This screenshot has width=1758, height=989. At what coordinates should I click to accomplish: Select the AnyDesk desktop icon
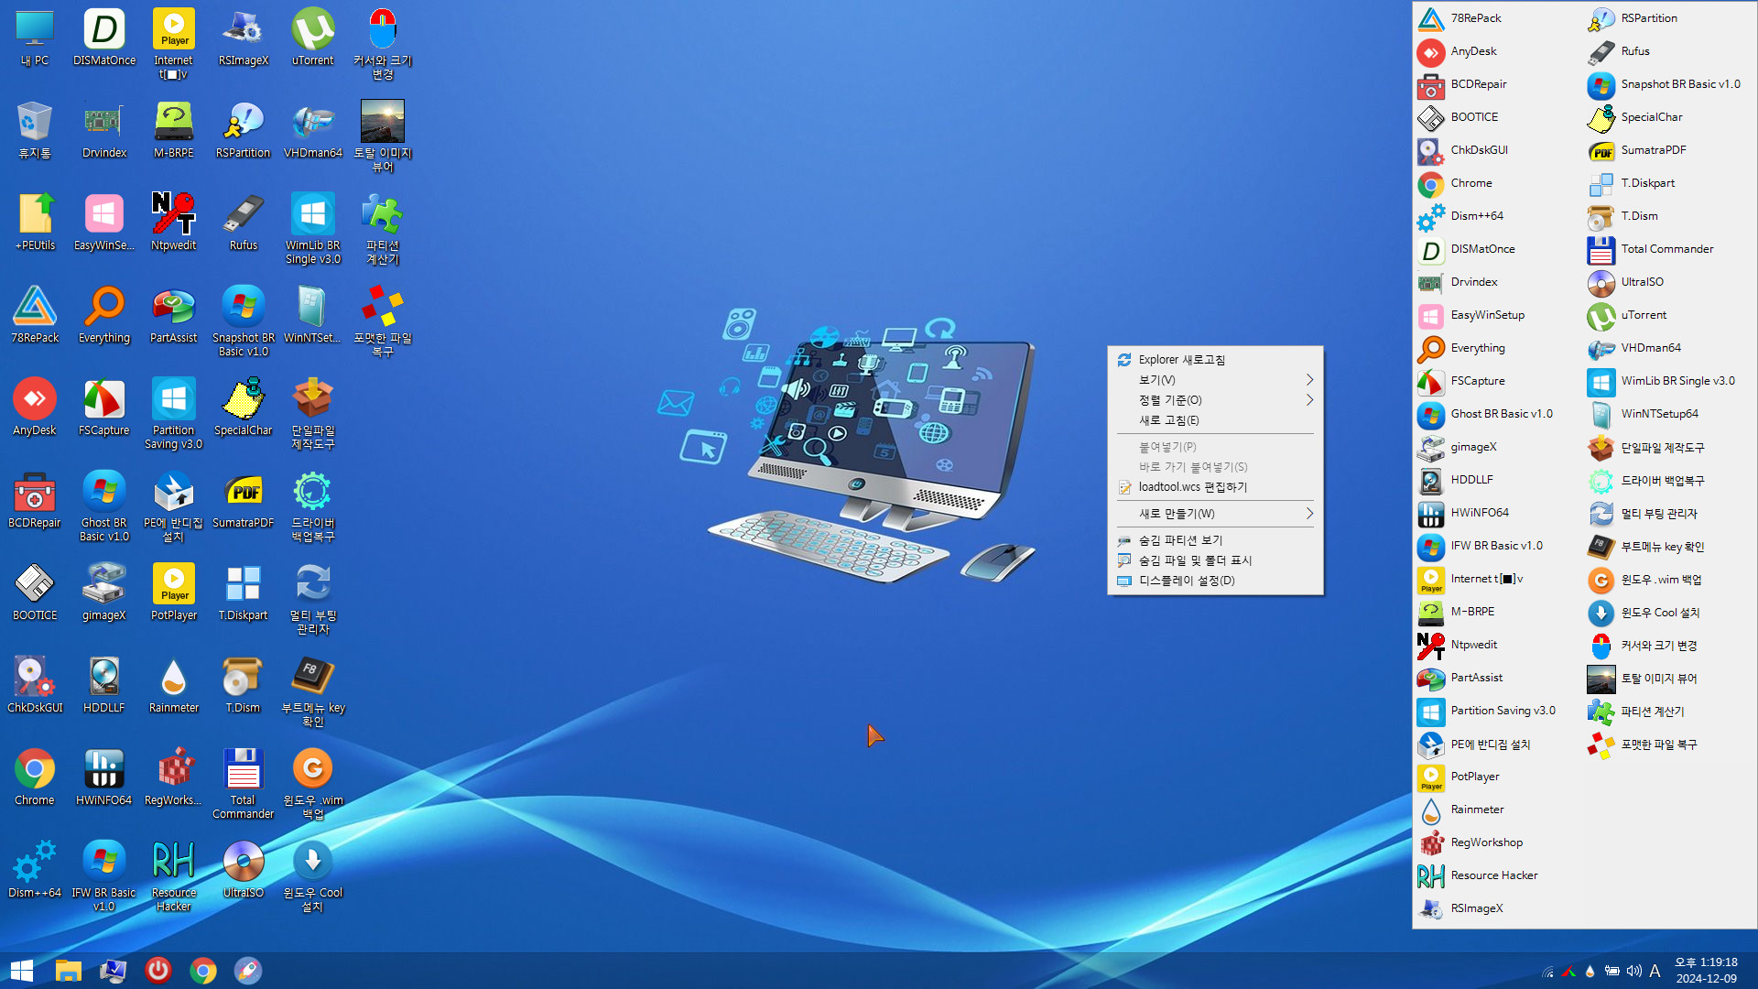(x=35, y=408)
